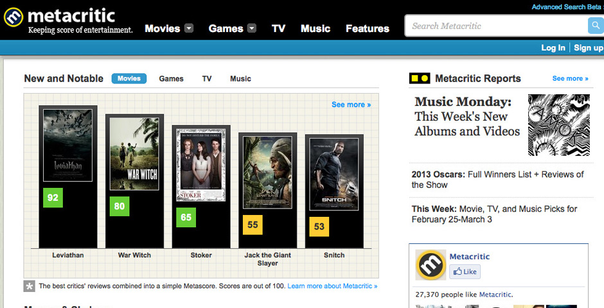
Task: Select the Music tab in New and Notable
Action: coord(240,78)
